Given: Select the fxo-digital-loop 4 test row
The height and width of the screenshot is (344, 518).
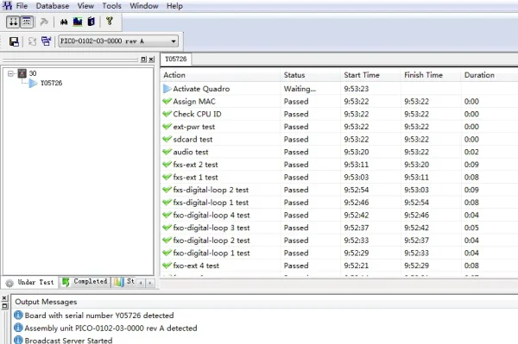Looking at the screenshot, I should click(x=339, y=216).
